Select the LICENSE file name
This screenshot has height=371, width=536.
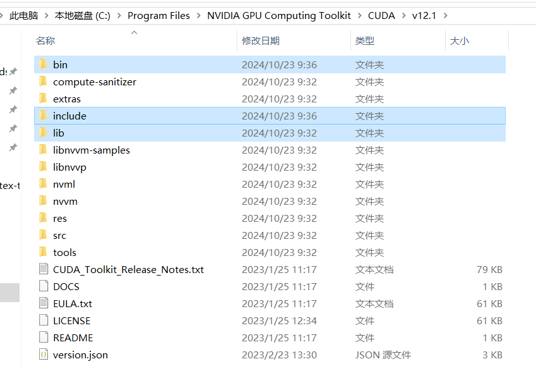click(72, 321)
